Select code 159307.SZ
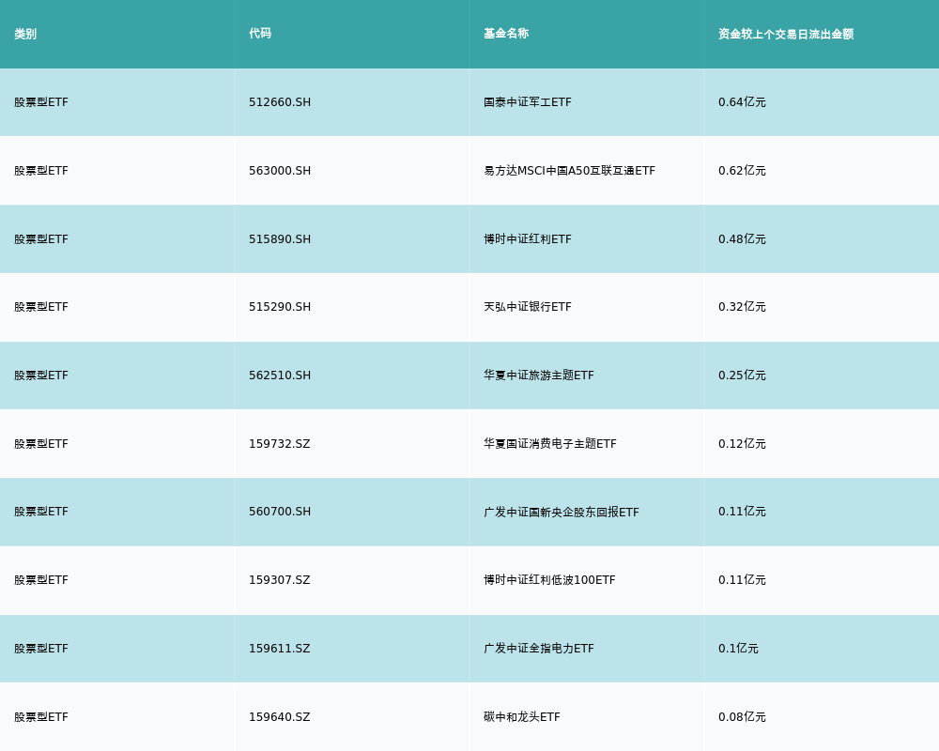This screenshot has height=751, width=939. click(280, 580)
